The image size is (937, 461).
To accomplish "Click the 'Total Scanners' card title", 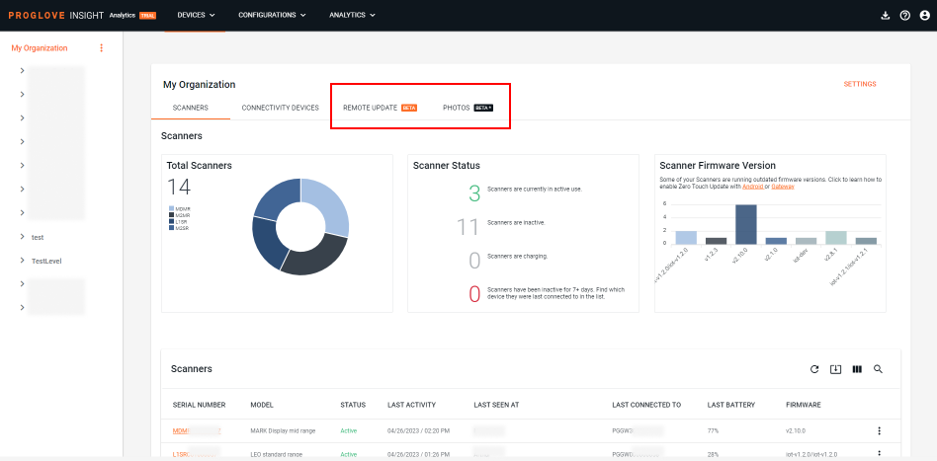I will click(x=199, y=166).
